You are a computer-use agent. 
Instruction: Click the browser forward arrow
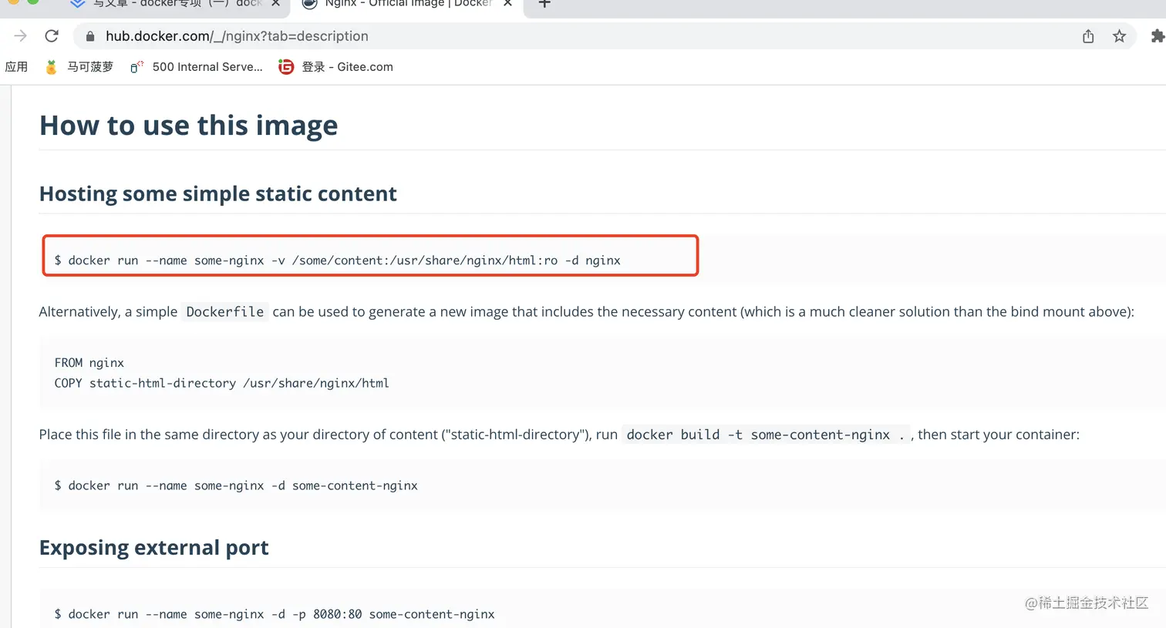click(x=21, y=36)
